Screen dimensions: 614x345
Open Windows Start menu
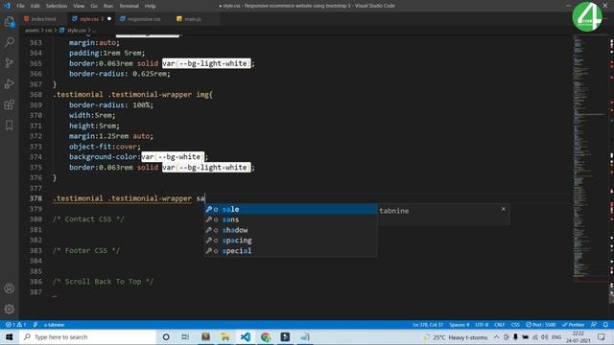pos(10,336)
